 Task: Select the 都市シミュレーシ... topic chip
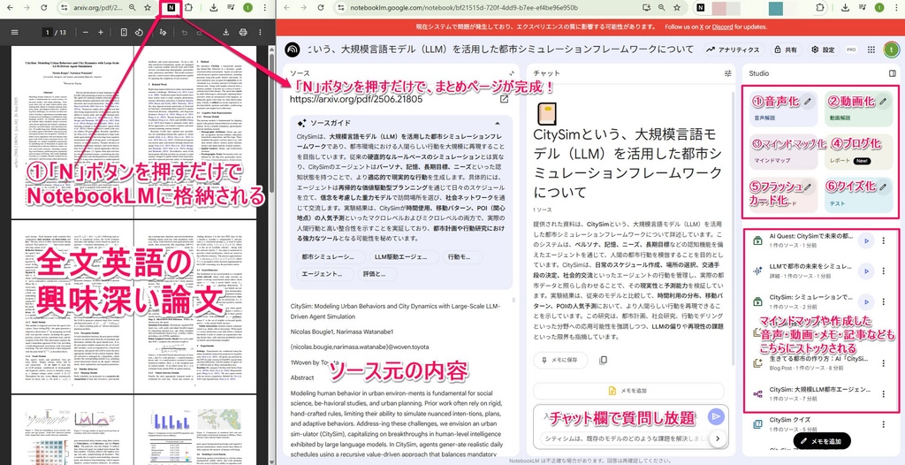point(331,257)
